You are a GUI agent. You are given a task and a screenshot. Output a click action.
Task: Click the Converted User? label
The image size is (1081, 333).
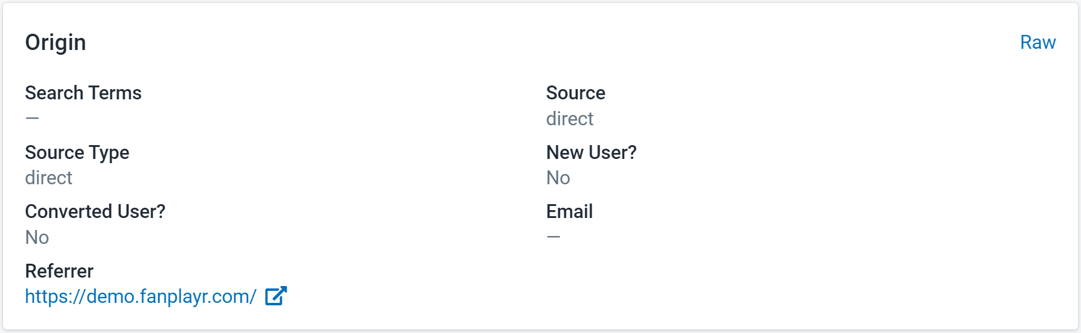[x=95, y=211]
